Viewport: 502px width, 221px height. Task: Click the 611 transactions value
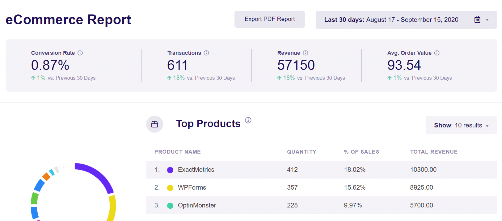177,65
